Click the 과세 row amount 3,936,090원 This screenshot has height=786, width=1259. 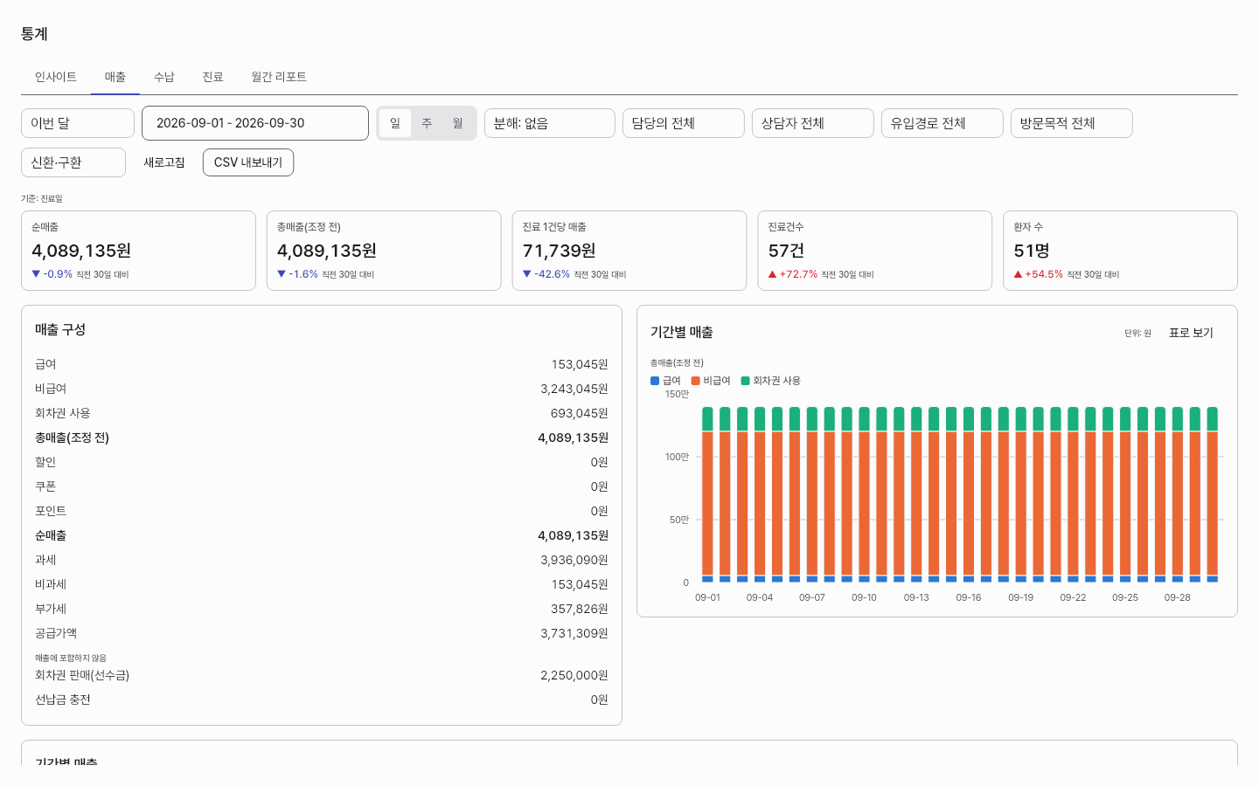coord(574,560)
